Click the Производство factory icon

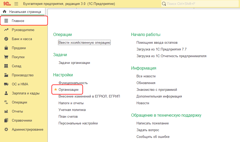tap(6, 75)
